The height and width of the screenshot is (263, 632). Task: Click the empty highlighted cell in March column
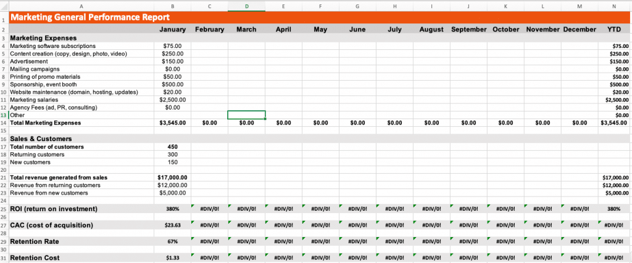[x=246, y=115]
